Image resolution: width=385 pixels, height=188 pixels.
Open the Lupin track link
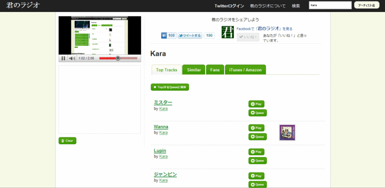click(160, 150)
